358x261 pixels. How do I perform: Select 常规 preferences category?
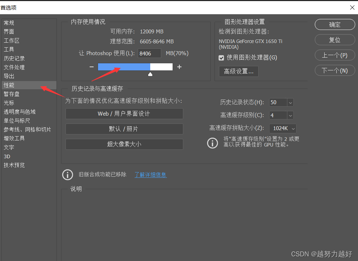point(29,23)
